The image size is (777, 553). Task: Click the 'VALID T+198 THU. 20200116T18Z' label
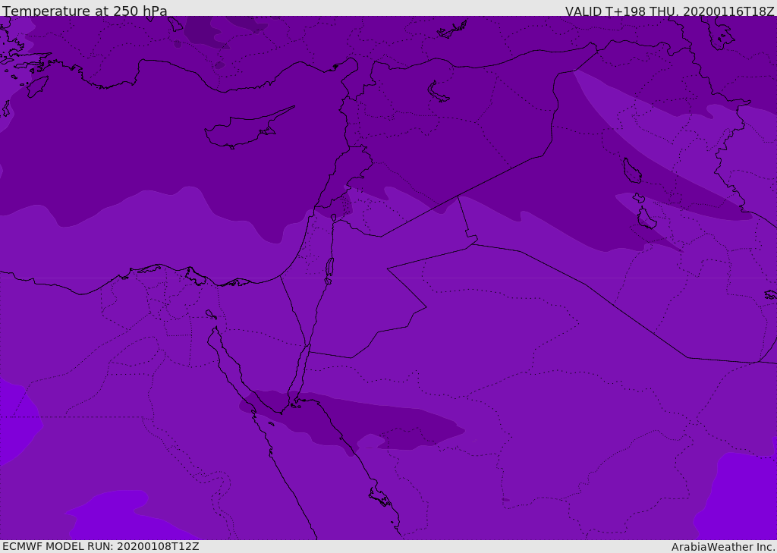670,11
